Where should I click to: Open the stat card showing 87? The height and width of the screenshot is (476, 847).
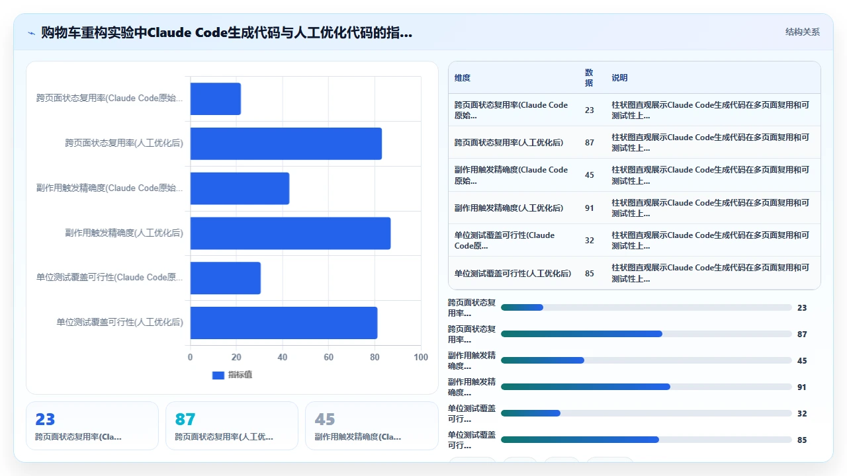pos(232,426)
